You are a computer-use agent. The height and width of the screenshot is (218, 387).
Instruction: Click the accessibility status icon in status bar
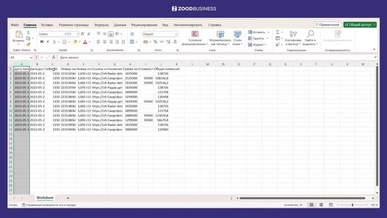pyautogui.click(x=24, y=205)
